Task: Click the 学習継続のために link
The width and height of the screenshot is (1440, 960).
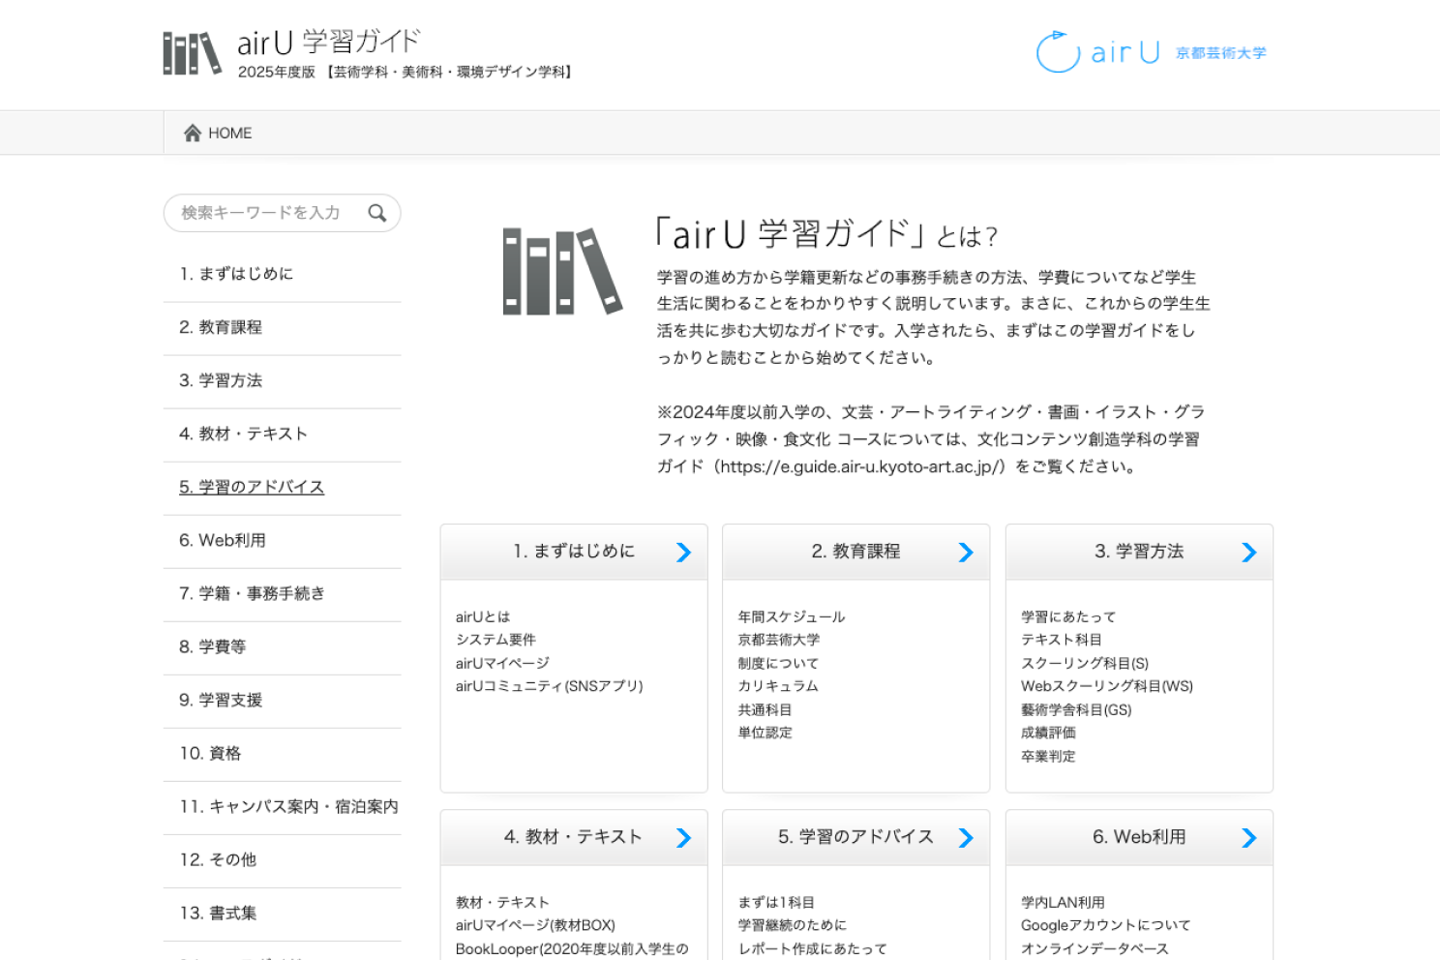Action: [793, 925]
